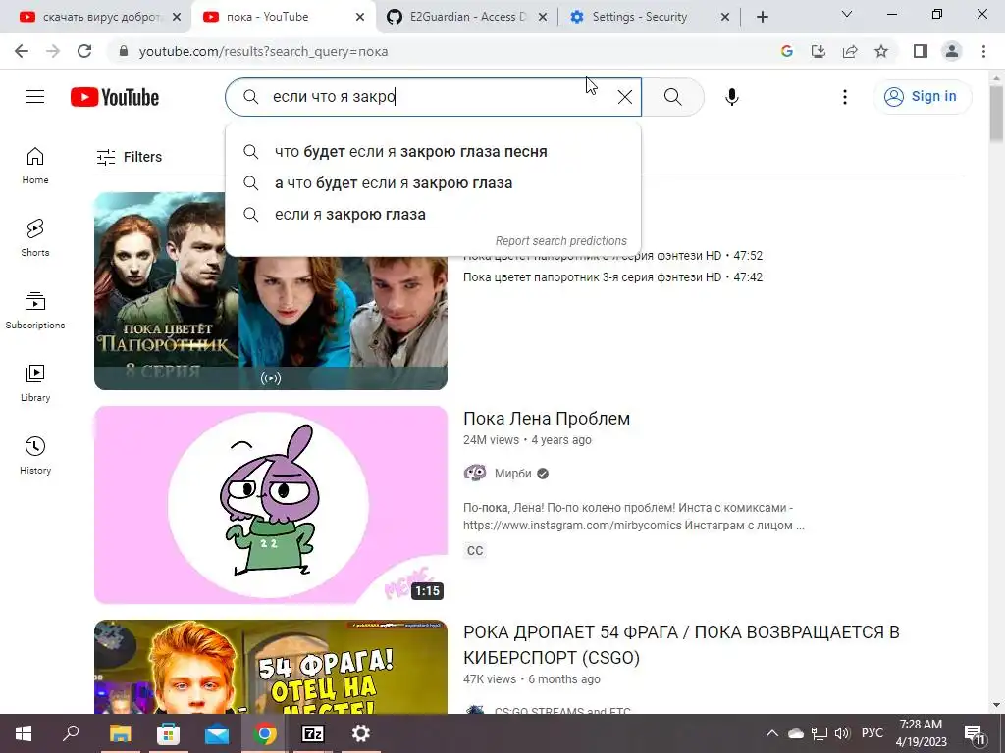Close the E2Guardian tab
The height and width of the screenshot is (753, 1005).
[543, 18]
